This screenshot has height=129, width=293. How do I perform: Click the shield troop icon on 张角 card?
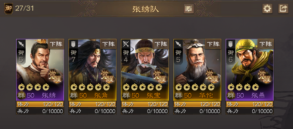point(73,44)
